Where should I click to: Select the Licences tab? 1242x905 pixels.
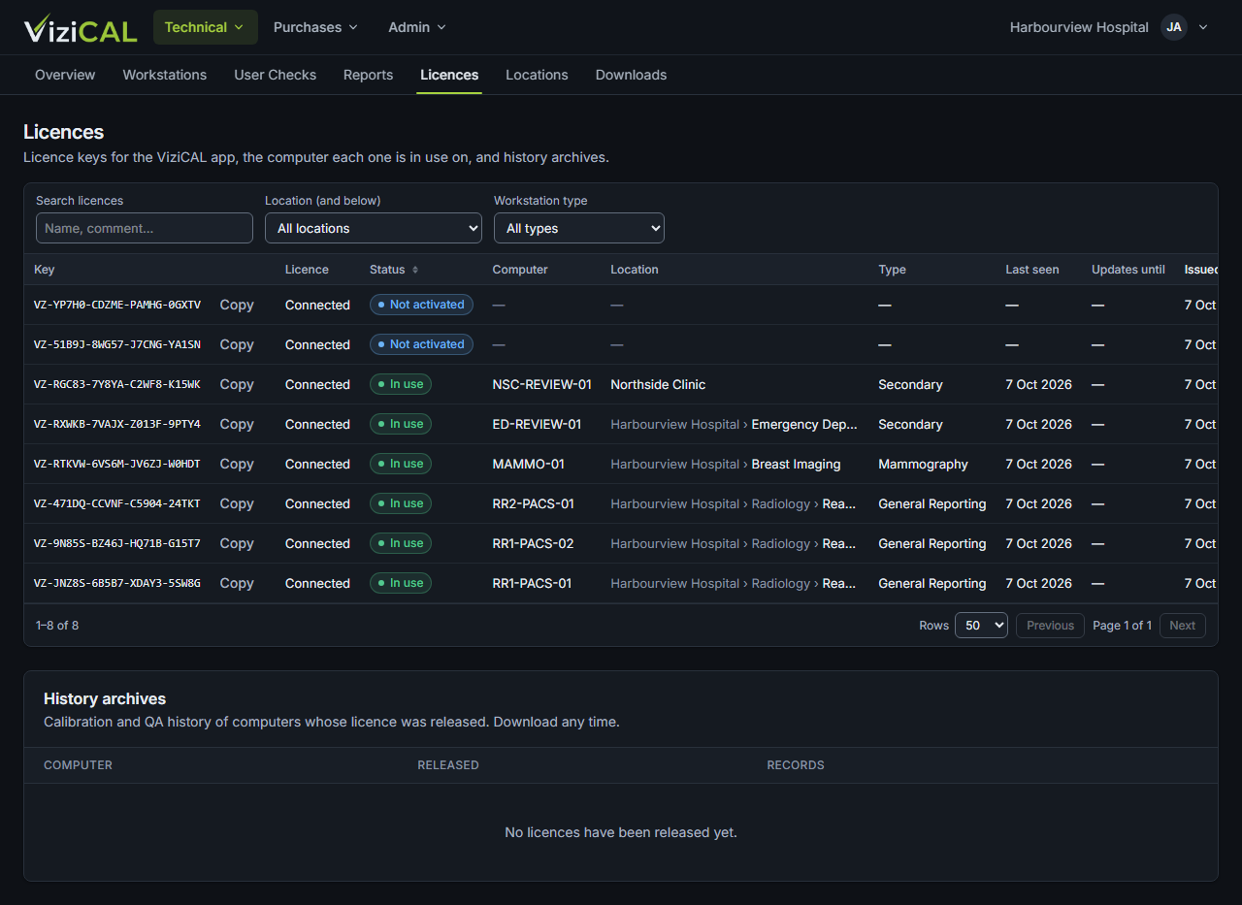tap(449, 75)
